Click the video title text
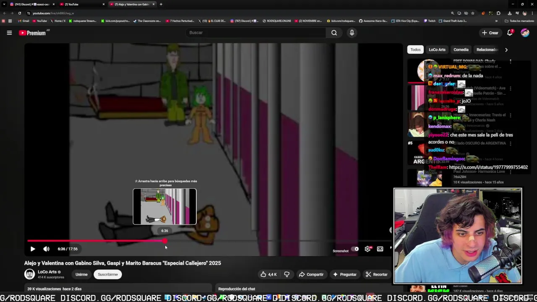This screenshot has height=302, width=537. coord(123,263)
